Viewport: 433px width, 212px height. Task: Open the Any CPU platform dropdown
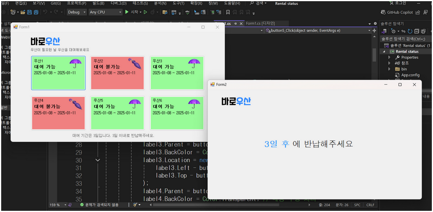[x=105, y=12]
